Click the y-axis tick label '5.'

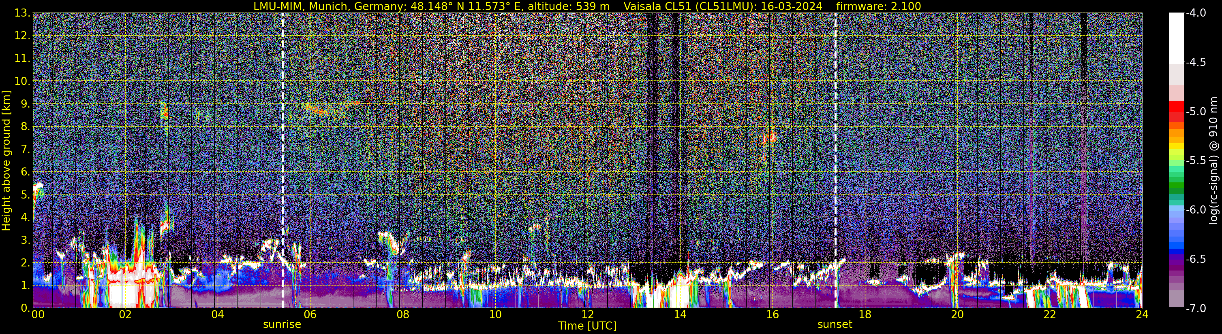(x=25, y=195)
